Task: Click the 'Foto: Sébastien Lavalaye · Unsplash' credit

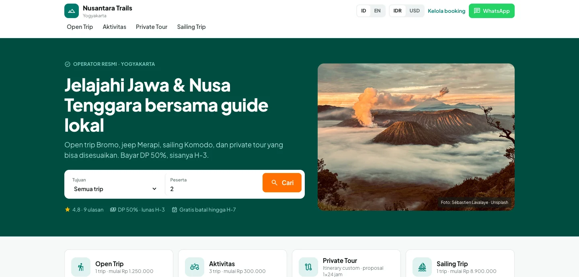Action: tap(474, 202)
